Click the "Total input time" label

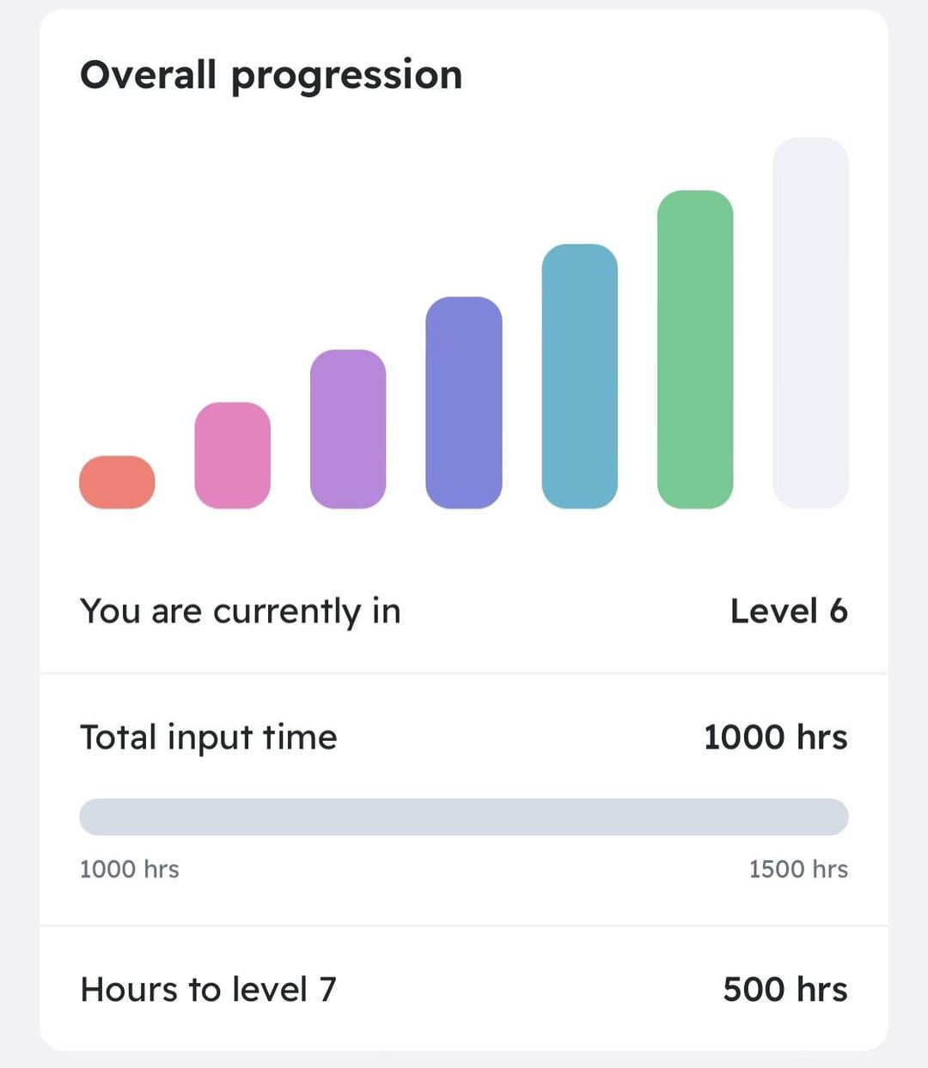coord(209,737)
